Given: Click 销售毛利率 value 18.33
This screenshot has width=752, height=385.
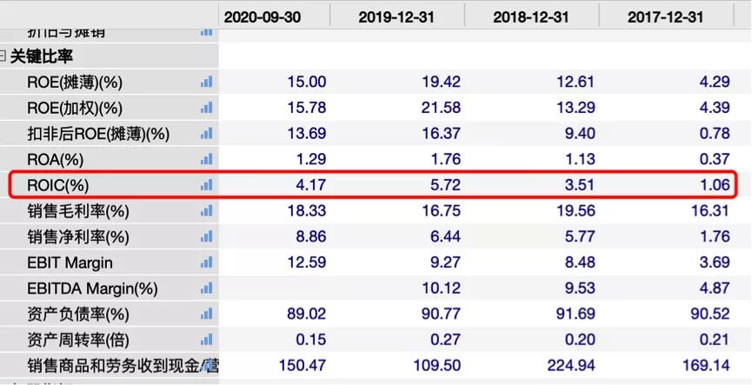Looking at the screenshot, I should click(307, 210).
